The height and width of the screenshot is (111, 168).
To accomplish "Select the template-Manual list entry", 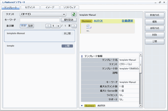I will pos(40,36).
